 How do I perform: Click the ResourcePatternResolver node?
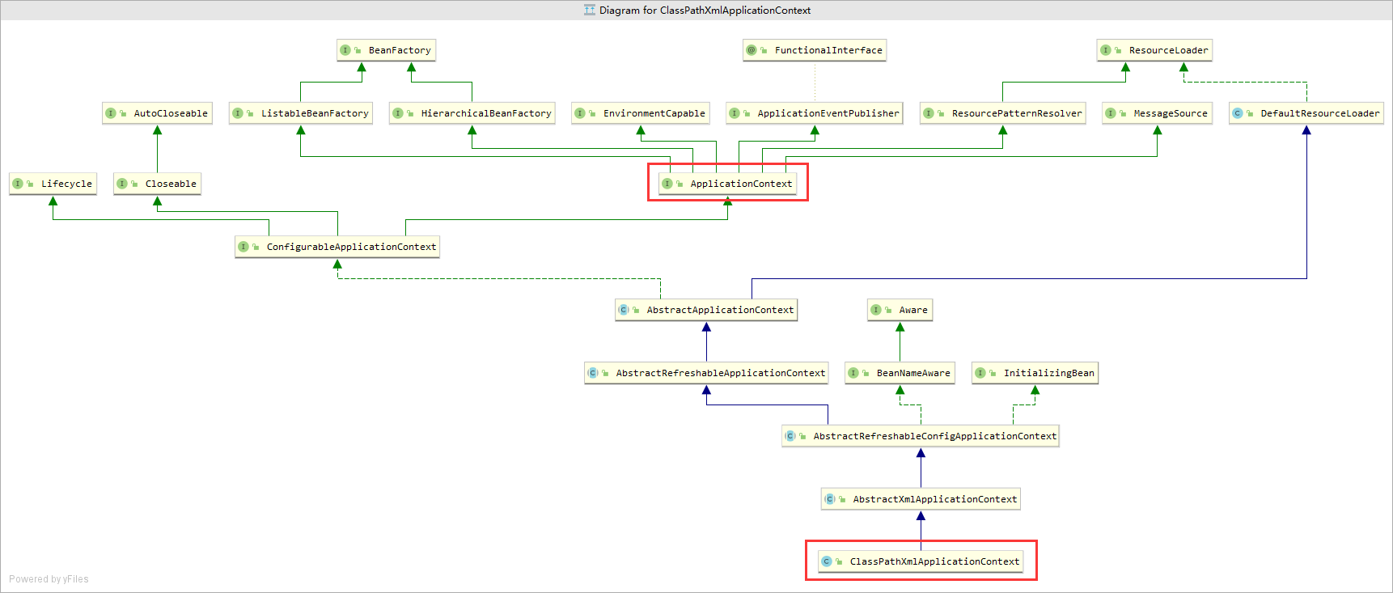pyautogui.click(x=1003, y=113)
